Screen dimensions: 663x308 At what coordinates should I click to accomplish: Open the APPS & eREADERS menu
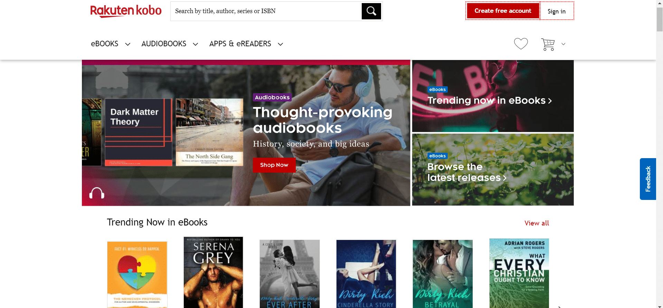240,44
